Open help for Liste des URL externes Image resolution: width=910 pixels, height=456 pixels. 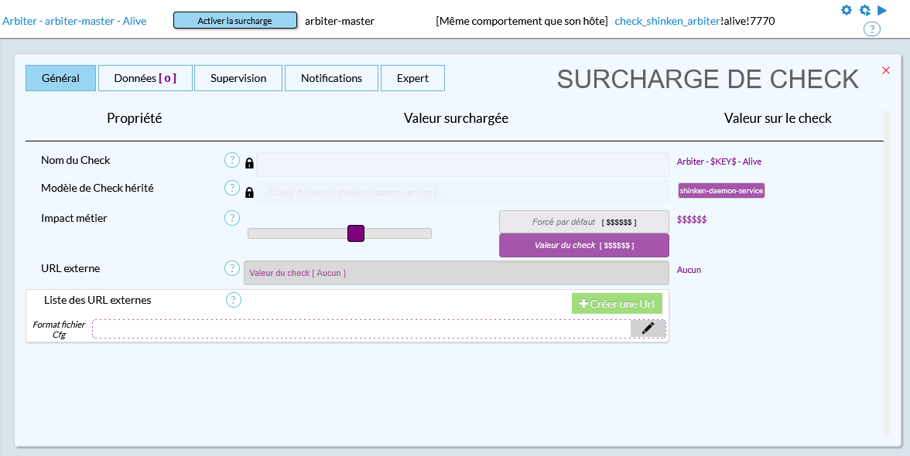point(234,300)
